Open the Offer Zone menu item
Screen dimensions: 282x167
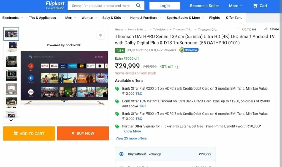(234, 18)
